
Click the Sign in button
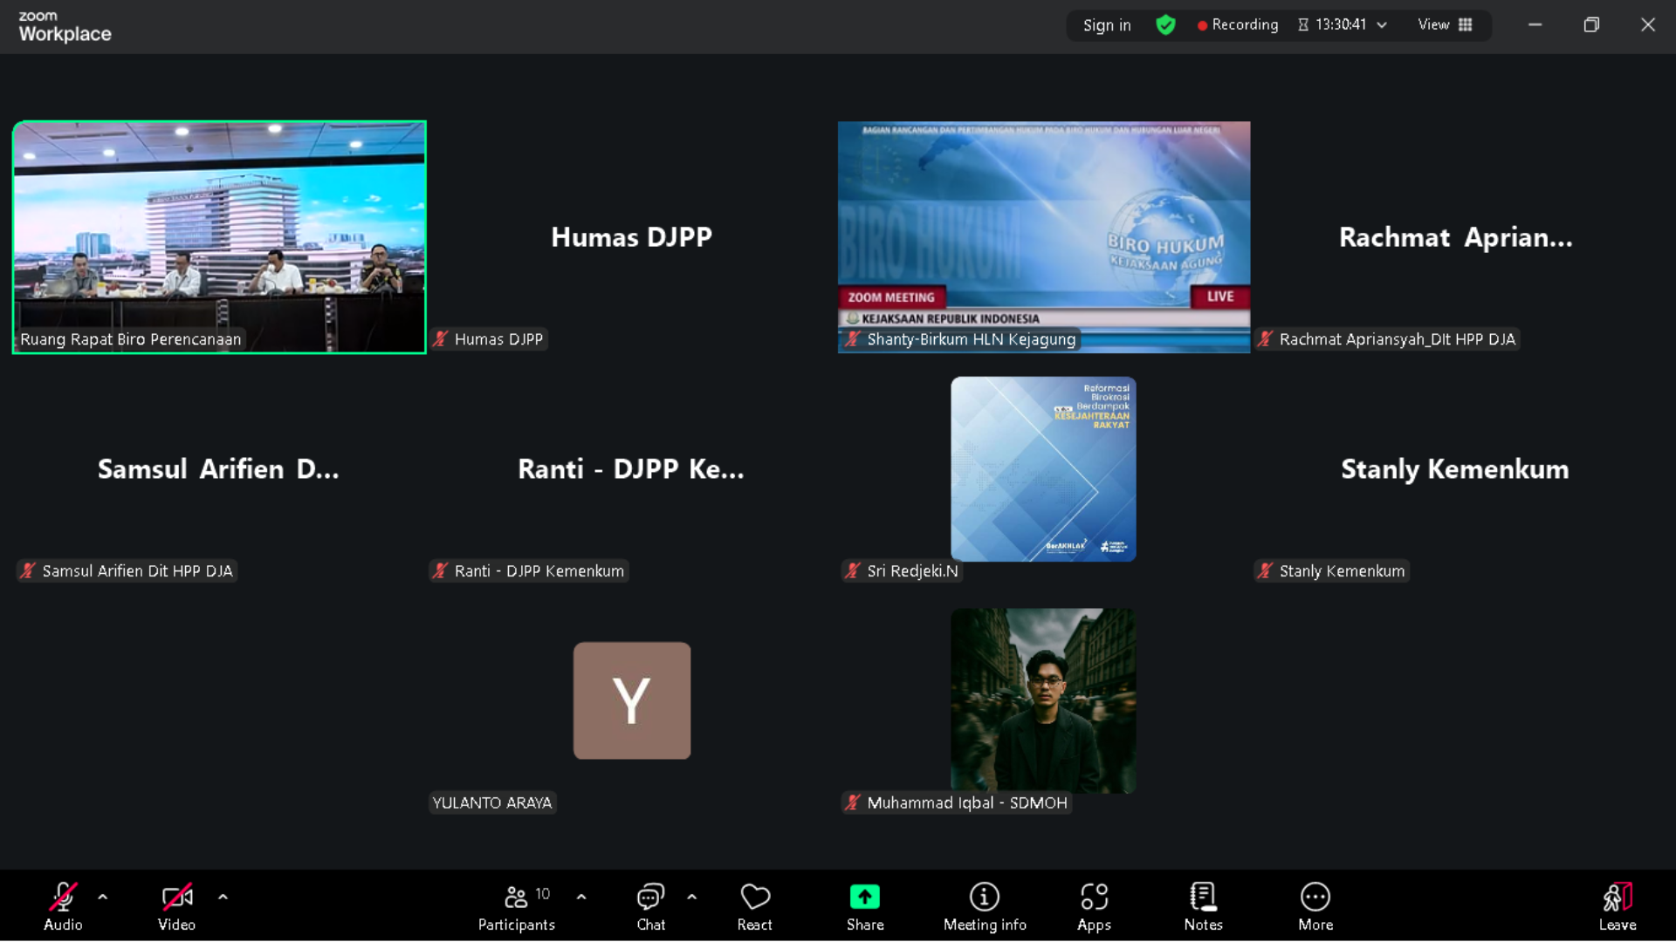click(x=1106, y=25)
